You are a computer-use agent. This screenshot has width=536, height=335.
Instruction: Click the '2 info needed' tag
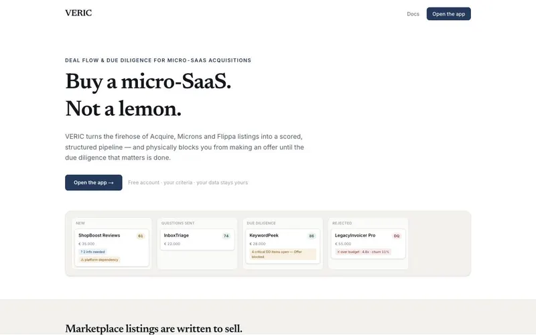click(93, 252)
